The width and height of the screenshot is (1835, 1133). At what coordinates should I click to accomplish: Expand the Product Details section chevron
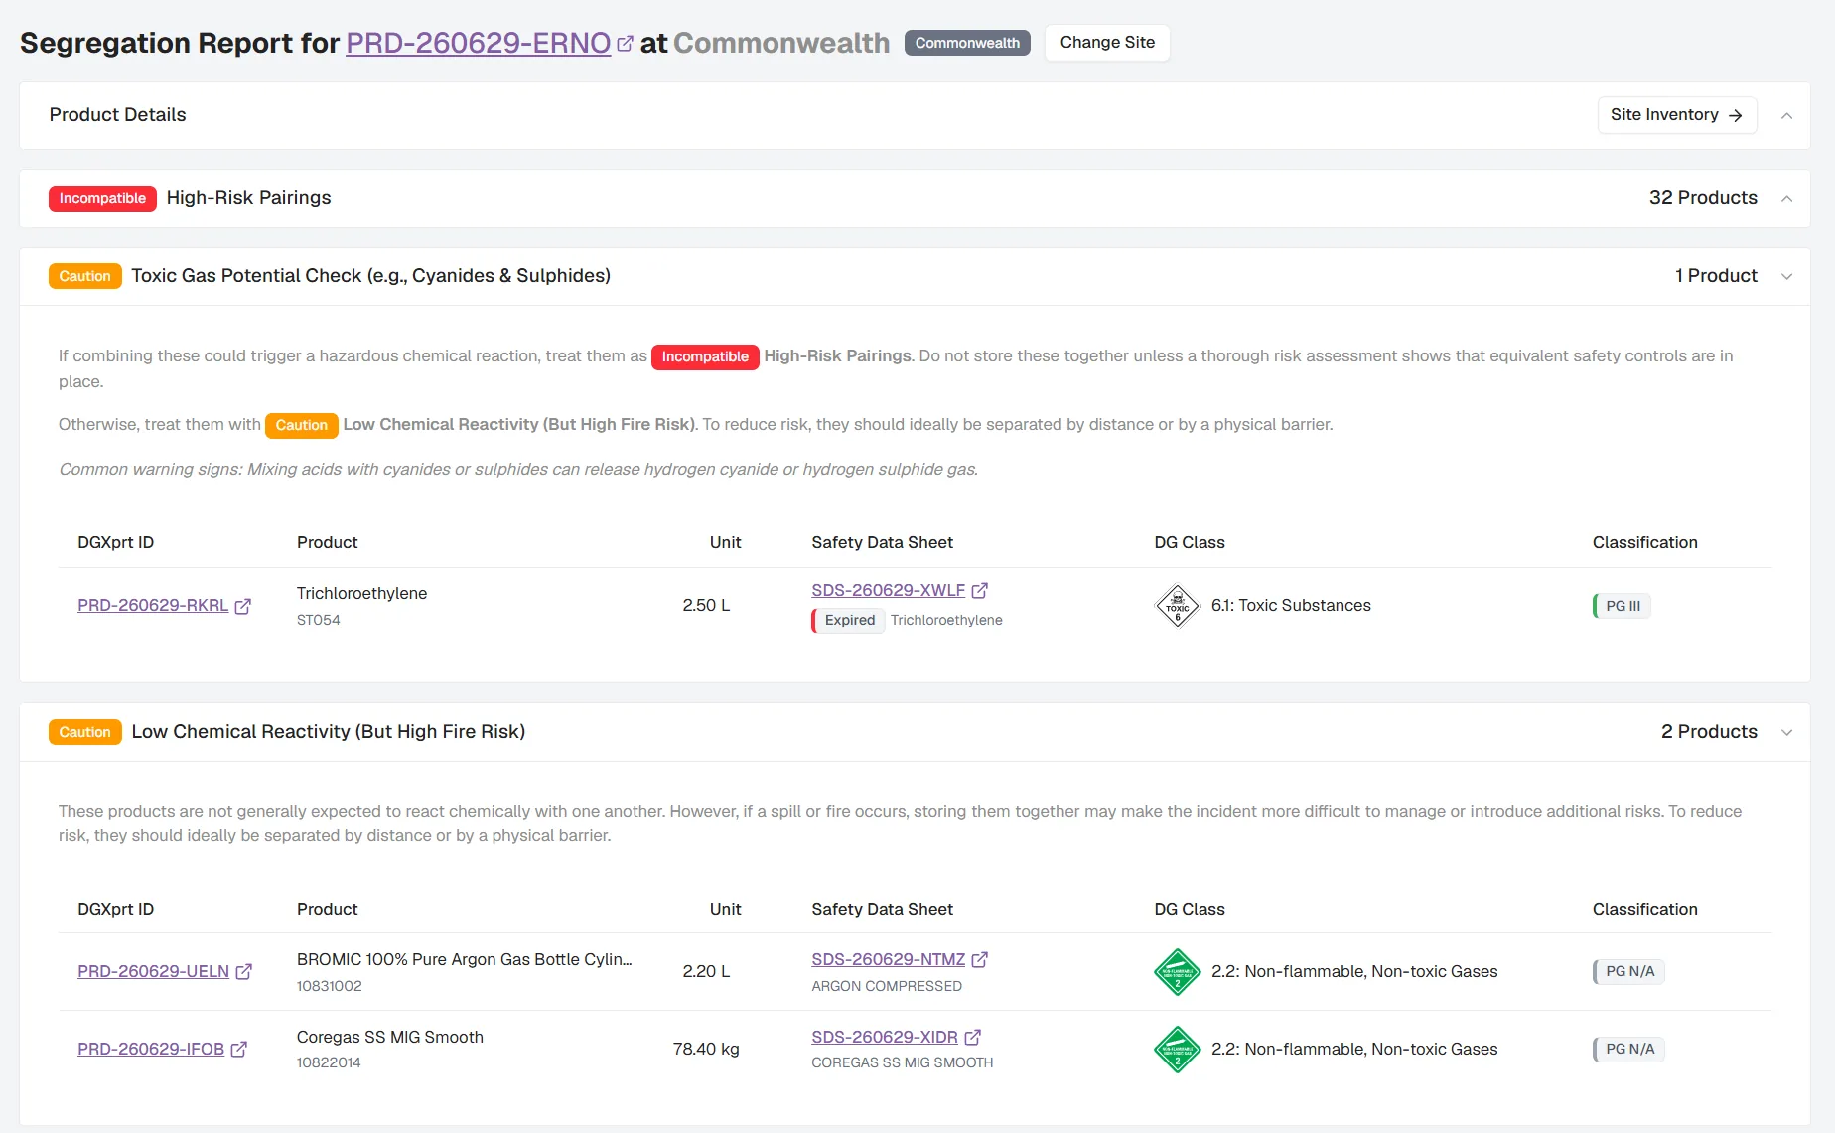point(1786,116)
